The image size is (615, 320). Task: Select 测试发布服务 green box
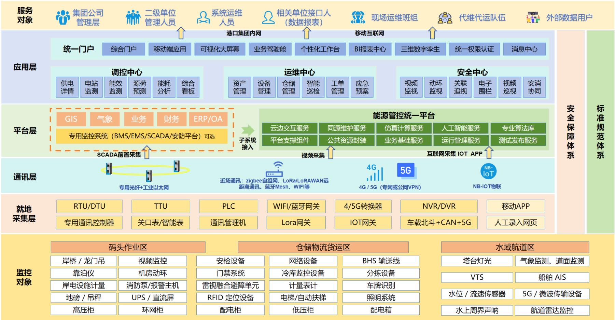point(518,140)
